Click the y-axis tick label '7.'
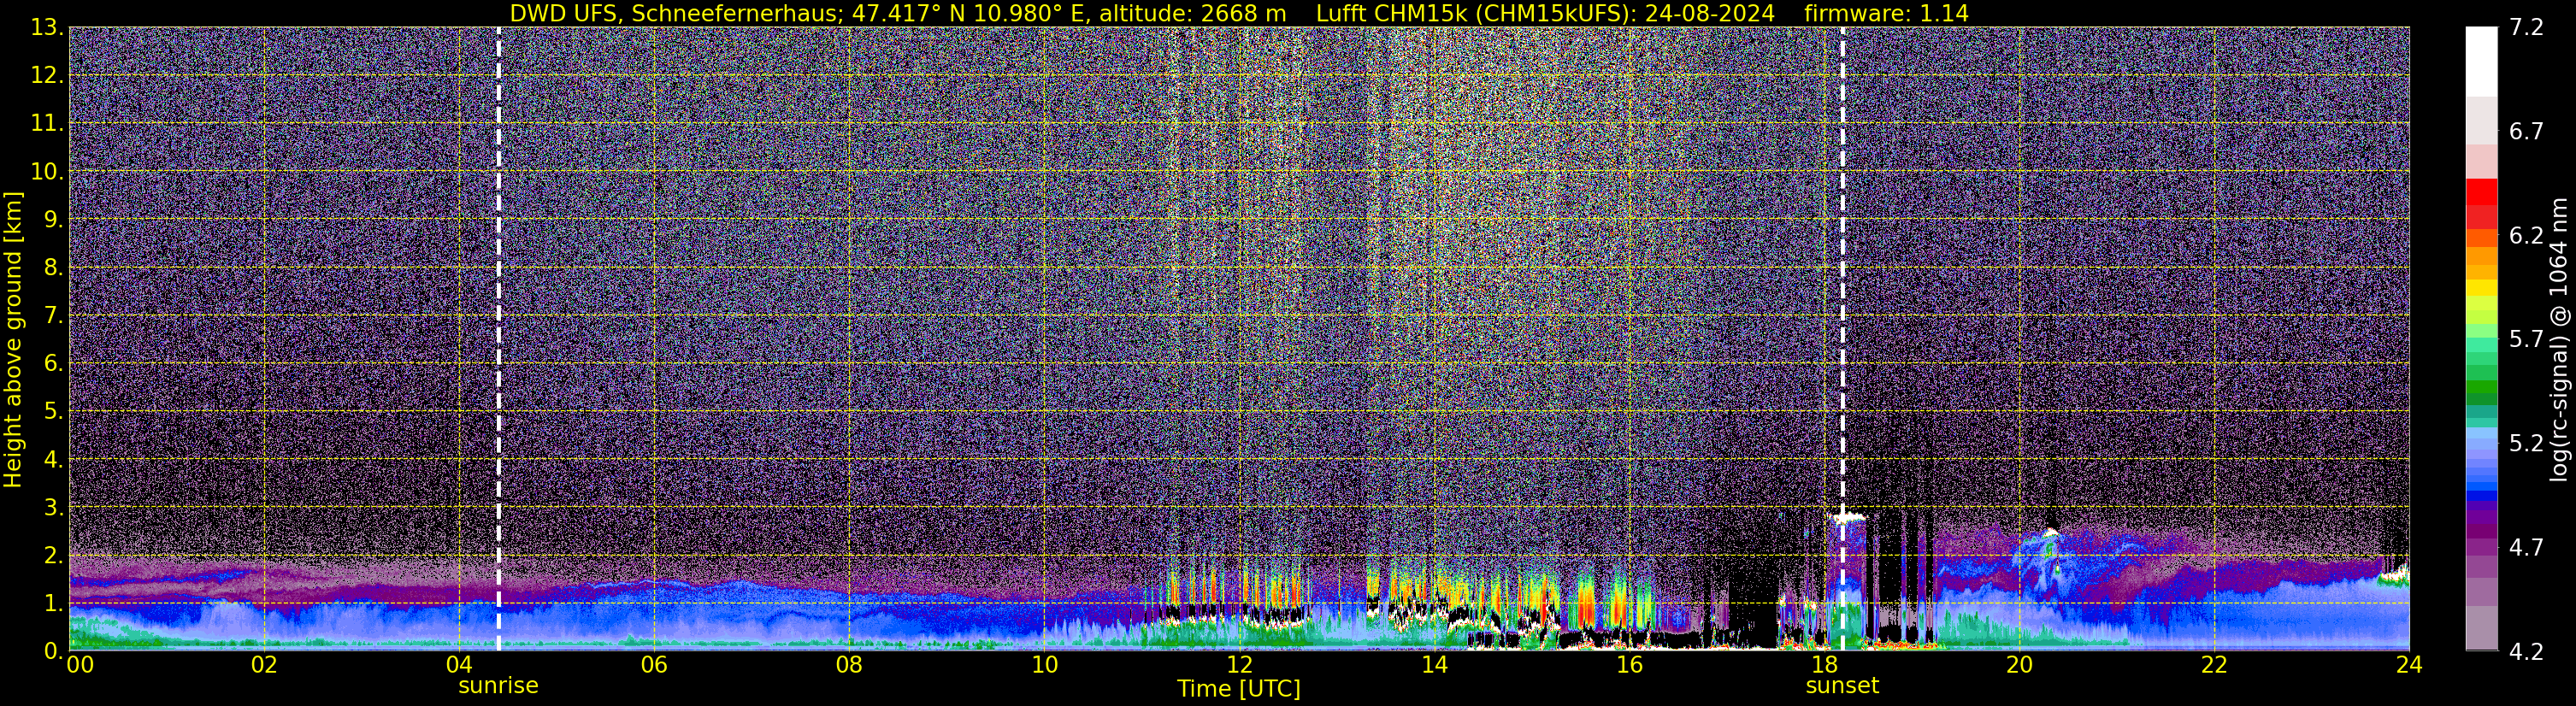 click(x=53, y=316)
